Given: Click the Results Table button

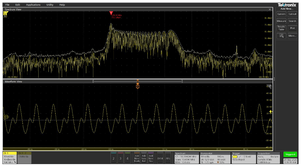Looking at the screenshot, I should pyautogui.click(x=281, y=28).
